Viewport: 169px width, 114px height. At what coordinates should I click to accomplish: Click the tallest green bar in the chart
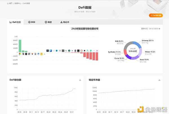tap(20, 46)
